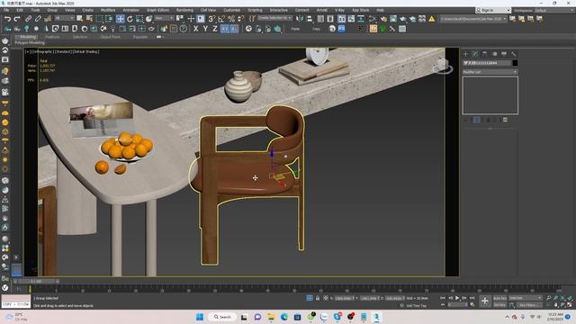This screenshot has height=324, width=576.
Task: Open the viewport Default Shading label menu
Action: click(x=86, y=52)
